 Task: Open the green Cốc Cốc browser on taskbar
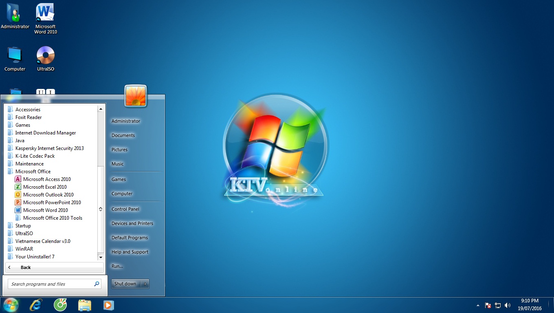[60, 305]
